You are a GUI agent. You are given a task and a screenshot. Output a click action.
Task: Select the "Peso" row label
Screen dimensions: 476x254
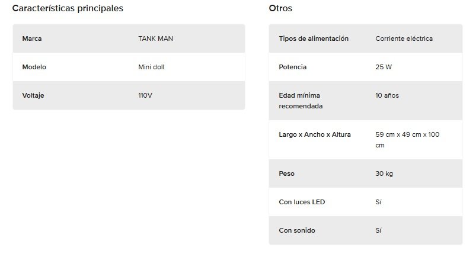point(286,174)
